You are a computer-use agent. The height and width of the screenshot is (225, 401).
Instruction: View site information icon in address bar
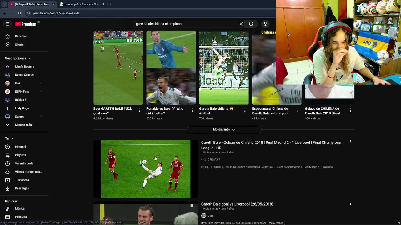click(28, 13)
